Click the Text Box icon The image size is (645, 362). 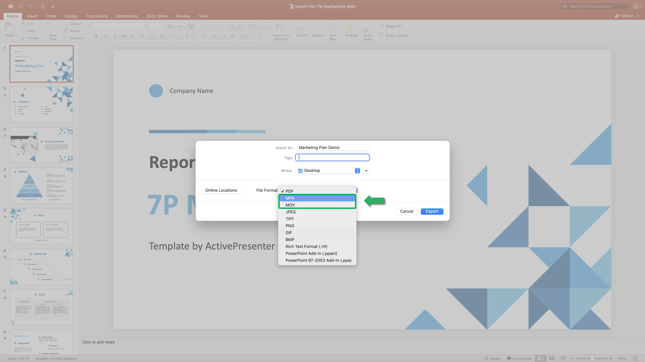tap(333, 27)
